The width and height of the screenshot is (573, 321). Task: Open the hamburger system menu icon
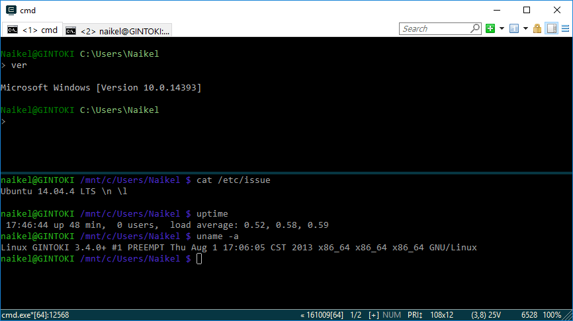point(564,29)
